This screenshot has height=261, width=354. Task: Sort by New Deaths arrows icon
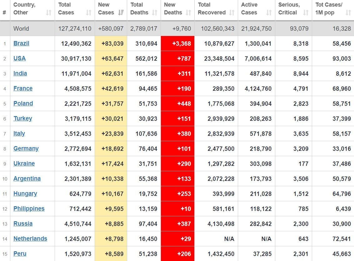point(188,13)
